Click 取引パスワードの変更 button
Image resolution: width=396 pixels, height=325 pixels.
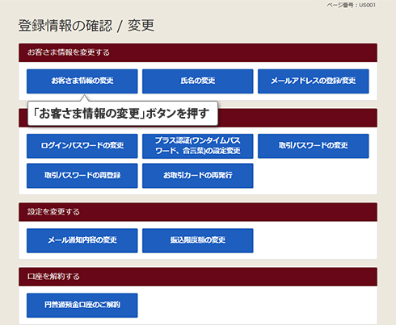pyautogui.click(x=314, y=146)
